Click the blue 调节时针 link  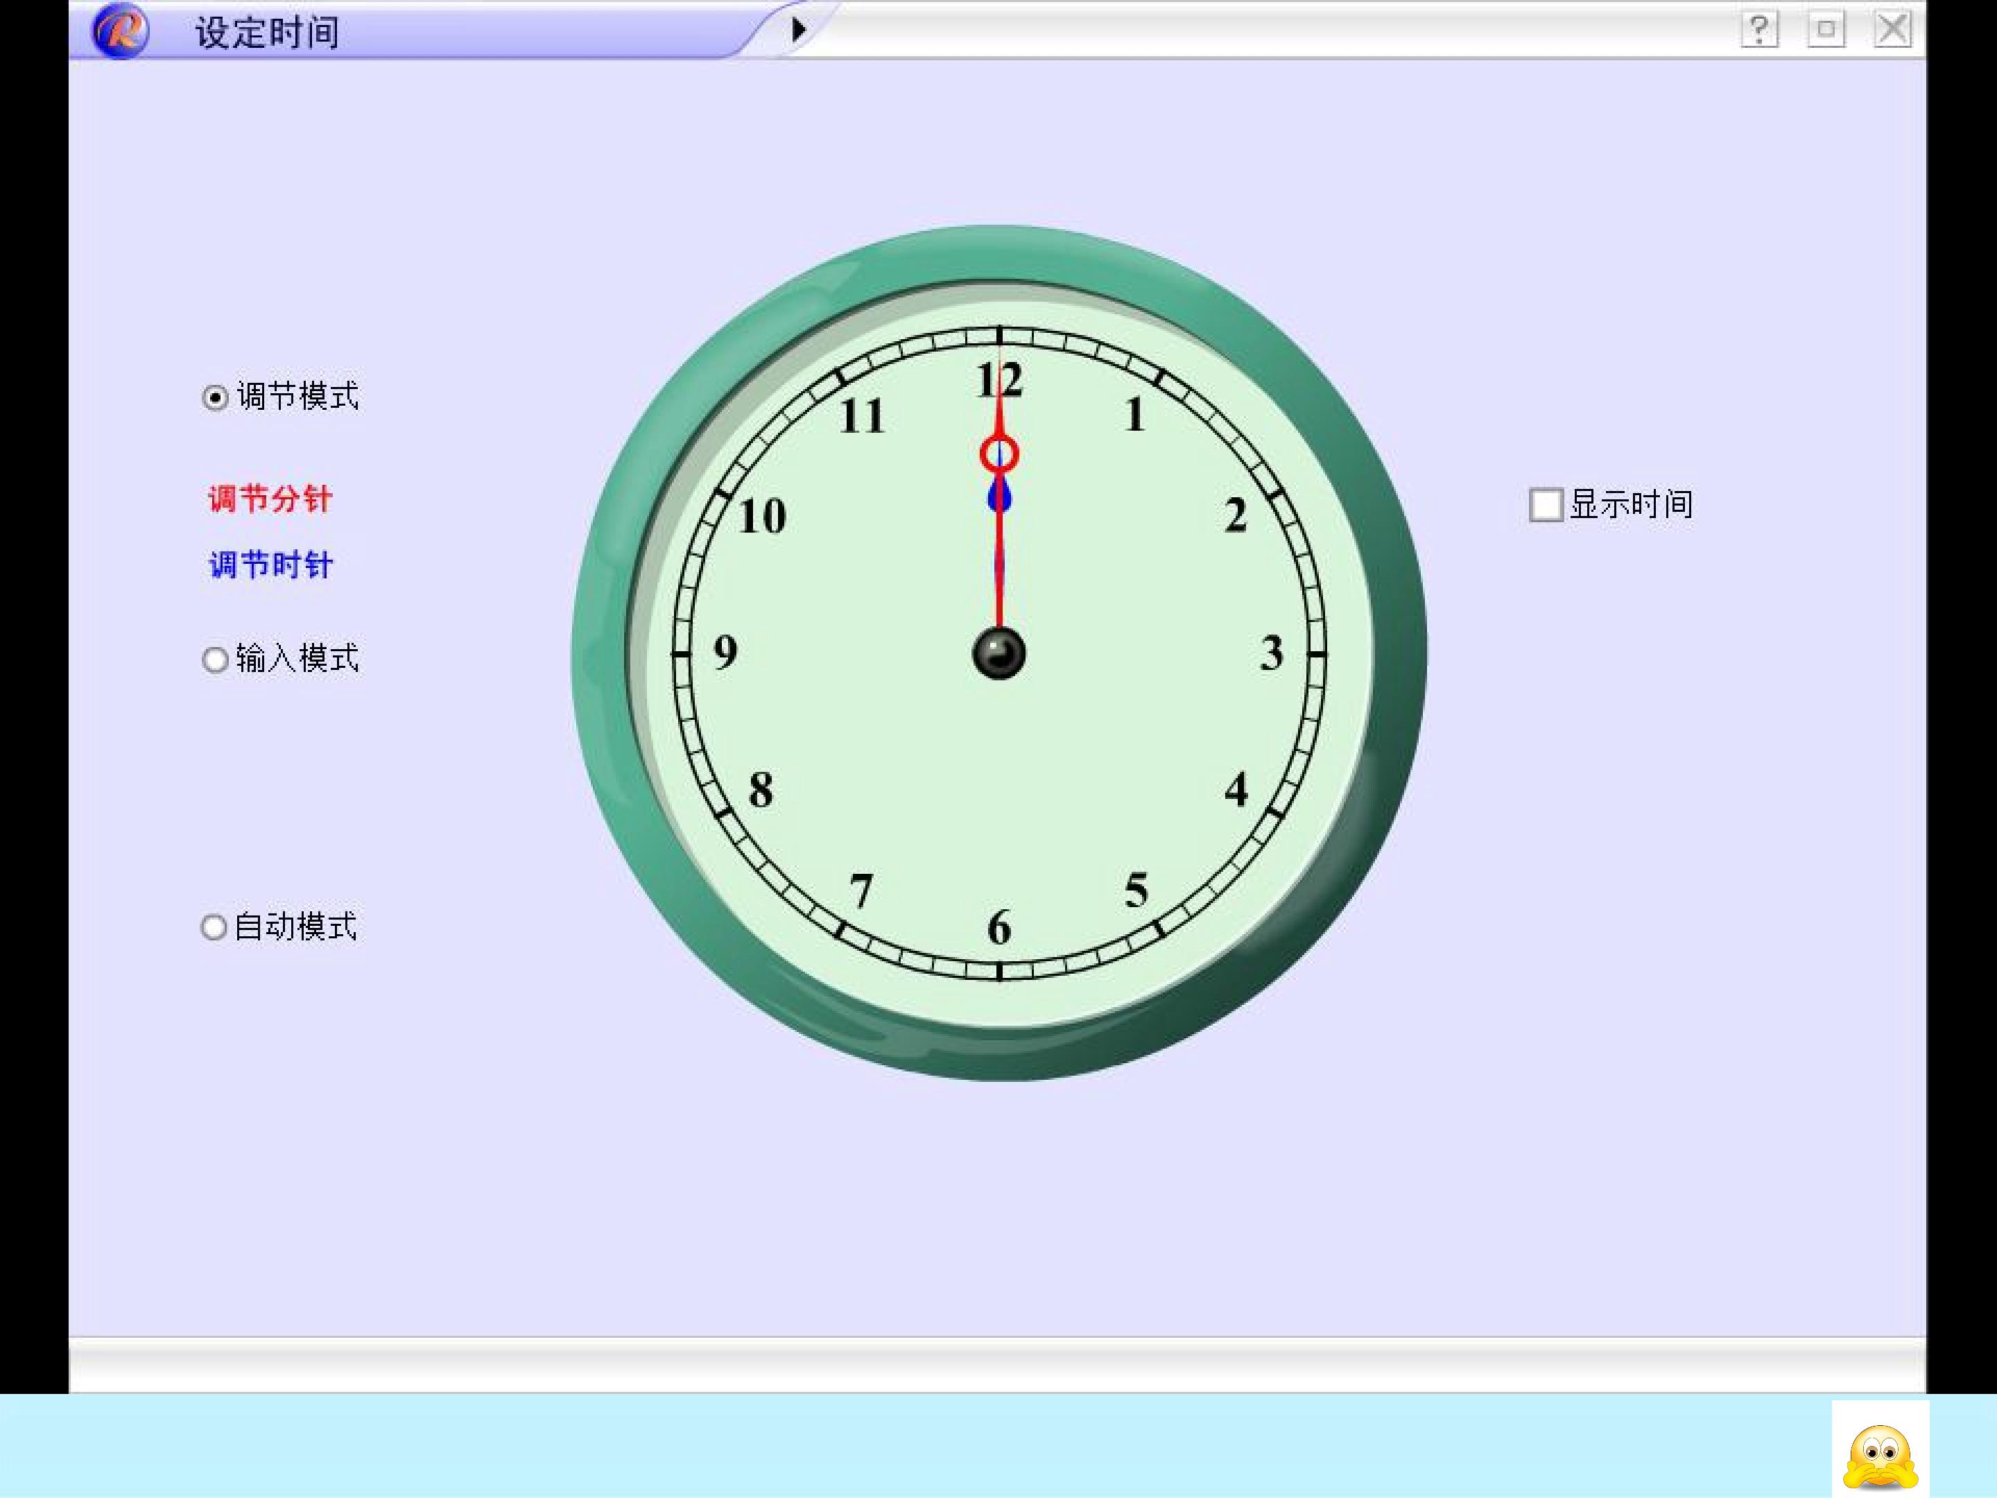point(271,565)
